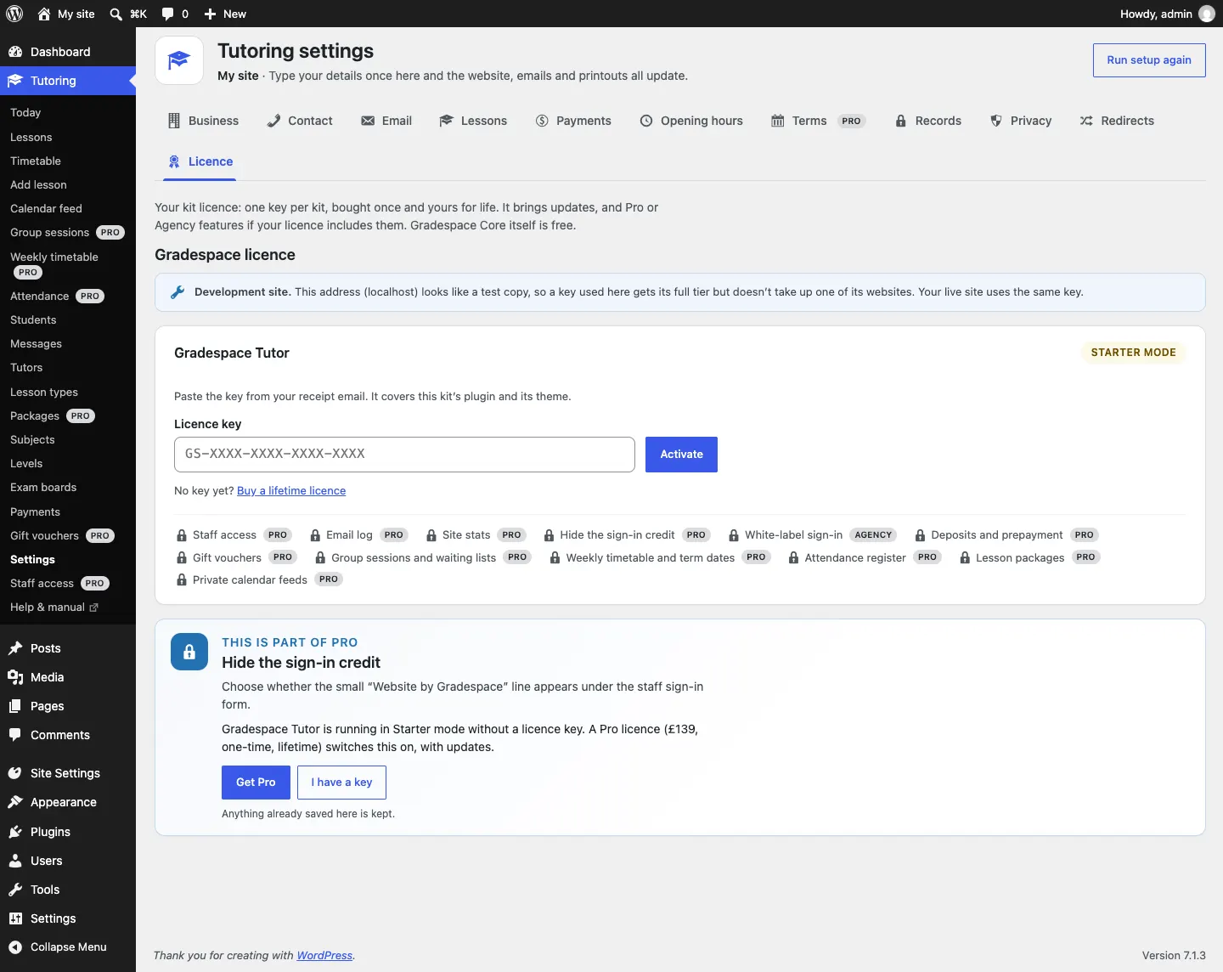Click the Email log locked feature
Screen dimensions: 1223x972
[359, 535]
